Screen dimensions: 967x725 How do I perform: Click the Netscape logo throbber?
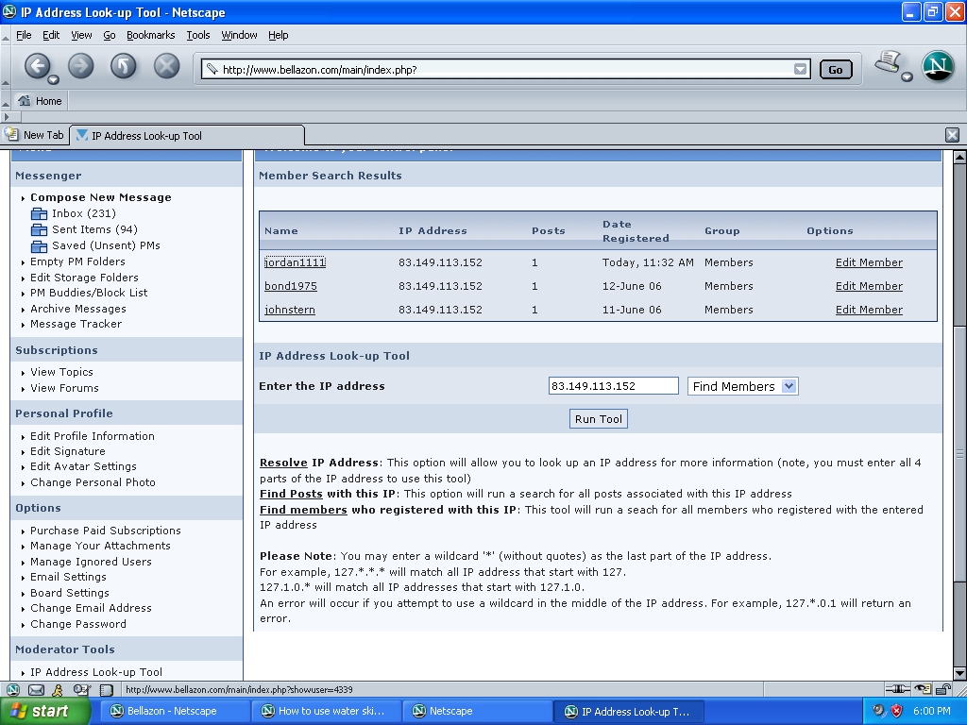(x=937, y=66)
